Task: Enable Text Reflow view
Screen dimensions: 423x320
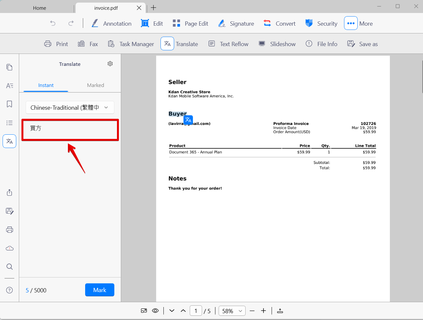Action: [228, 44]
